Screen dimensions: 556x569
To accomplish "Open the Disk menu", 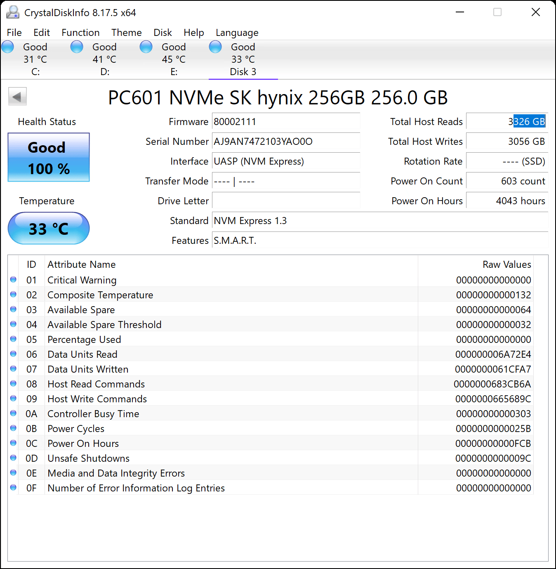I will (x=163, y=33).
